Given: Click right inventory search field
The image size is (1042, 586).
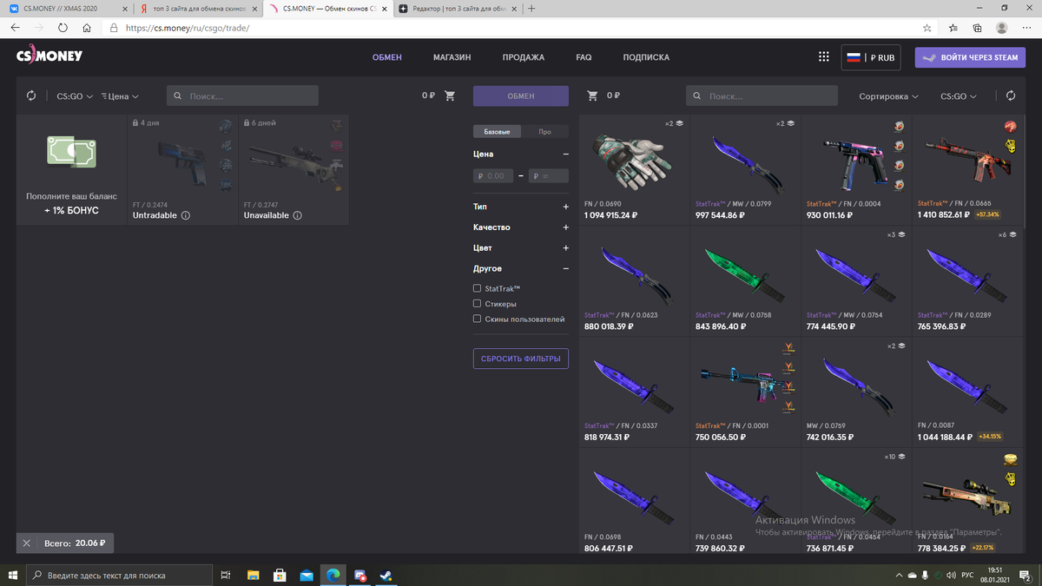Looking at the screenshot, I should [x=762, y=95].
